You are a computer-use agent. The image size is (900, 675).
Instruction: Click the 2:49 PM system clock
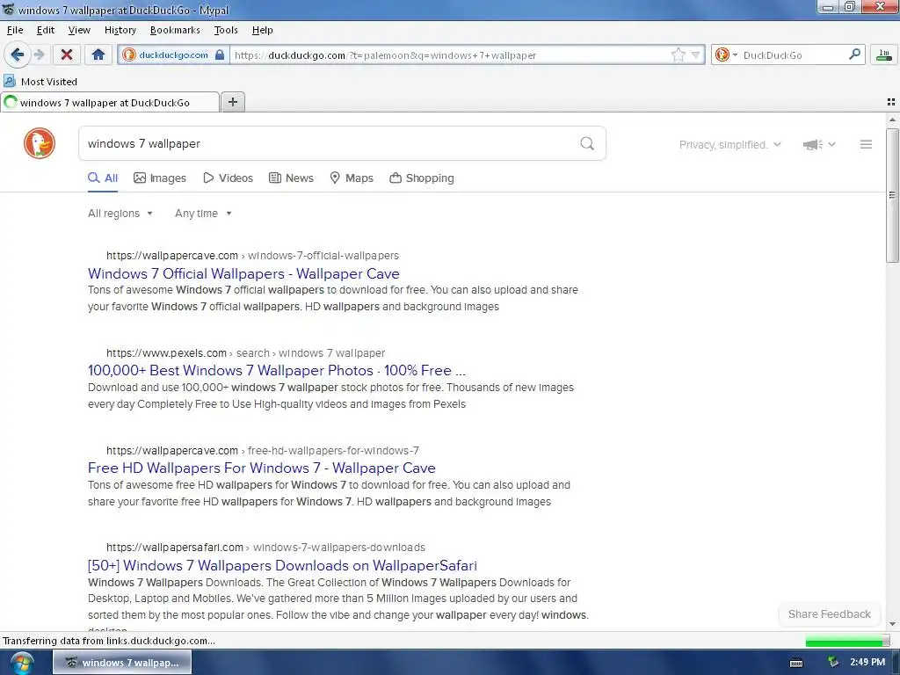(x=867, y=663)
